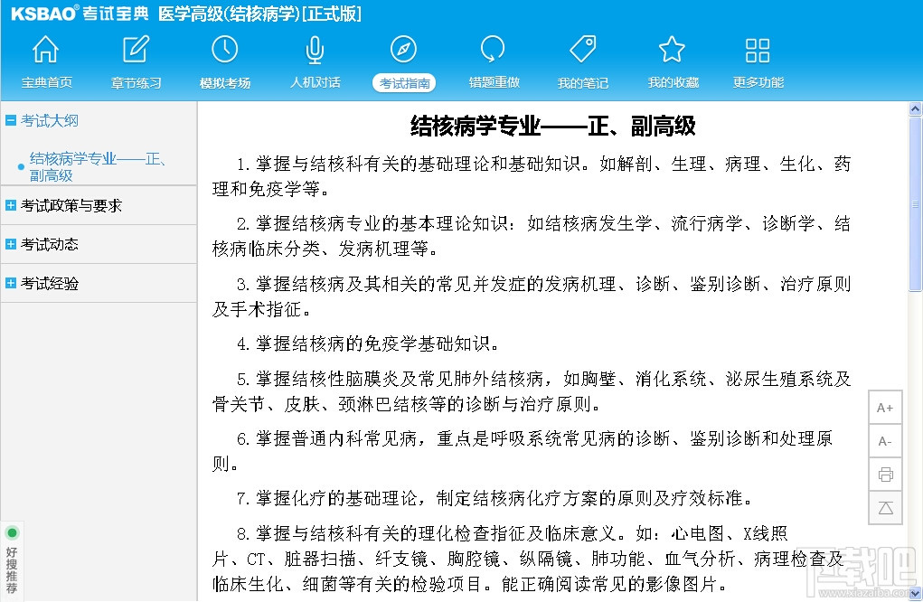Click the 章节练习 label
923x602 pixels.
(x=136, y=83)
